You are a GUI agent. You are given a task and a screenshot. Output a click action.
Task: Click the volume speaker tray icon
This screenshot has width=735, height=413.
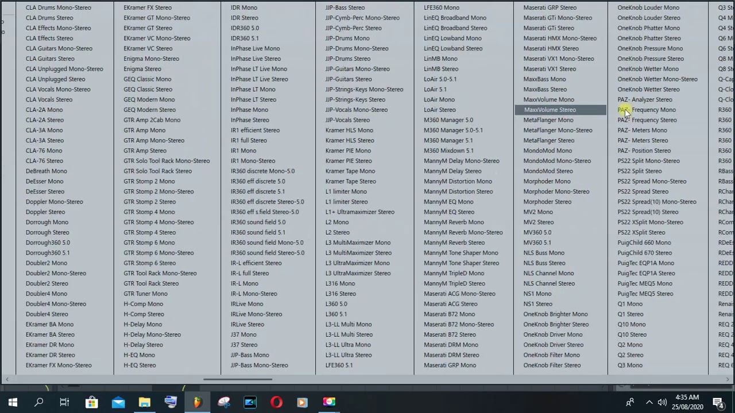(x=662, y=402)
